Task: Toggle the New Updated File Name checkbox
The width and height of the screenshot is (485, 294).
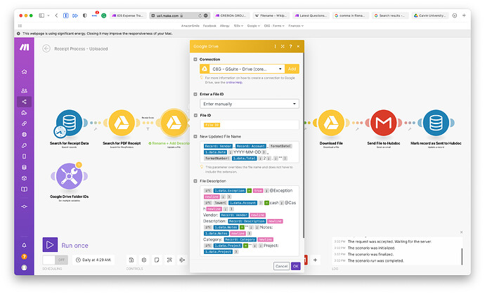Action: [195, 137]
